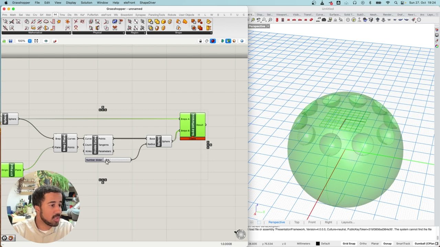The image size is (440, 247).
Task: Click the sketch pen icon in canvas toolbar
Action: point(54,41)
